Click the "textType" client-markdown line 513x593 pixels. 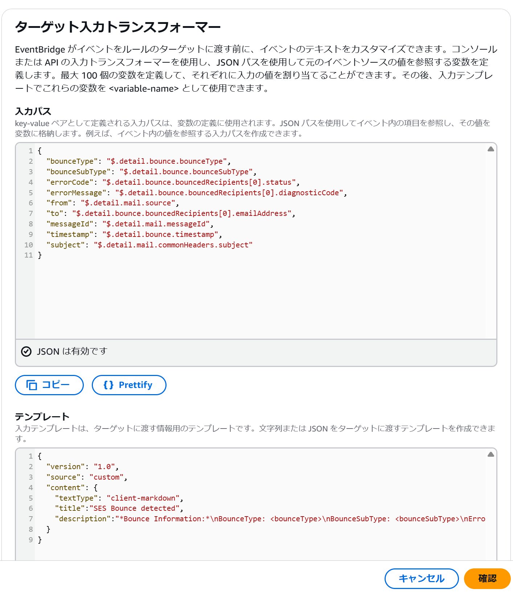(x=118, y=498)
